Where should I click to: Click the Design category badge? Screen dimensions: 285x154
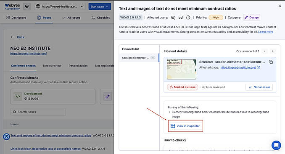[x=251, y=18]
